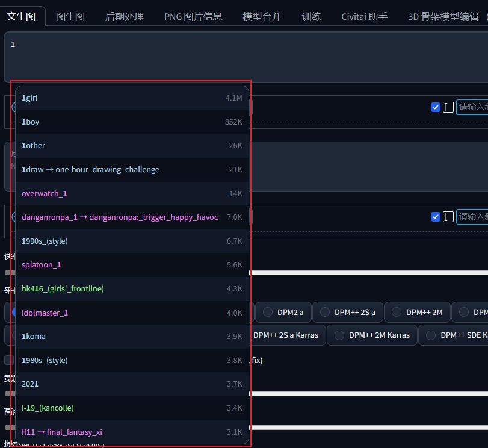This screenshot has width=488, height=448.
Task: Open the 后期处理 tab
Action: [x=124, y=16]
